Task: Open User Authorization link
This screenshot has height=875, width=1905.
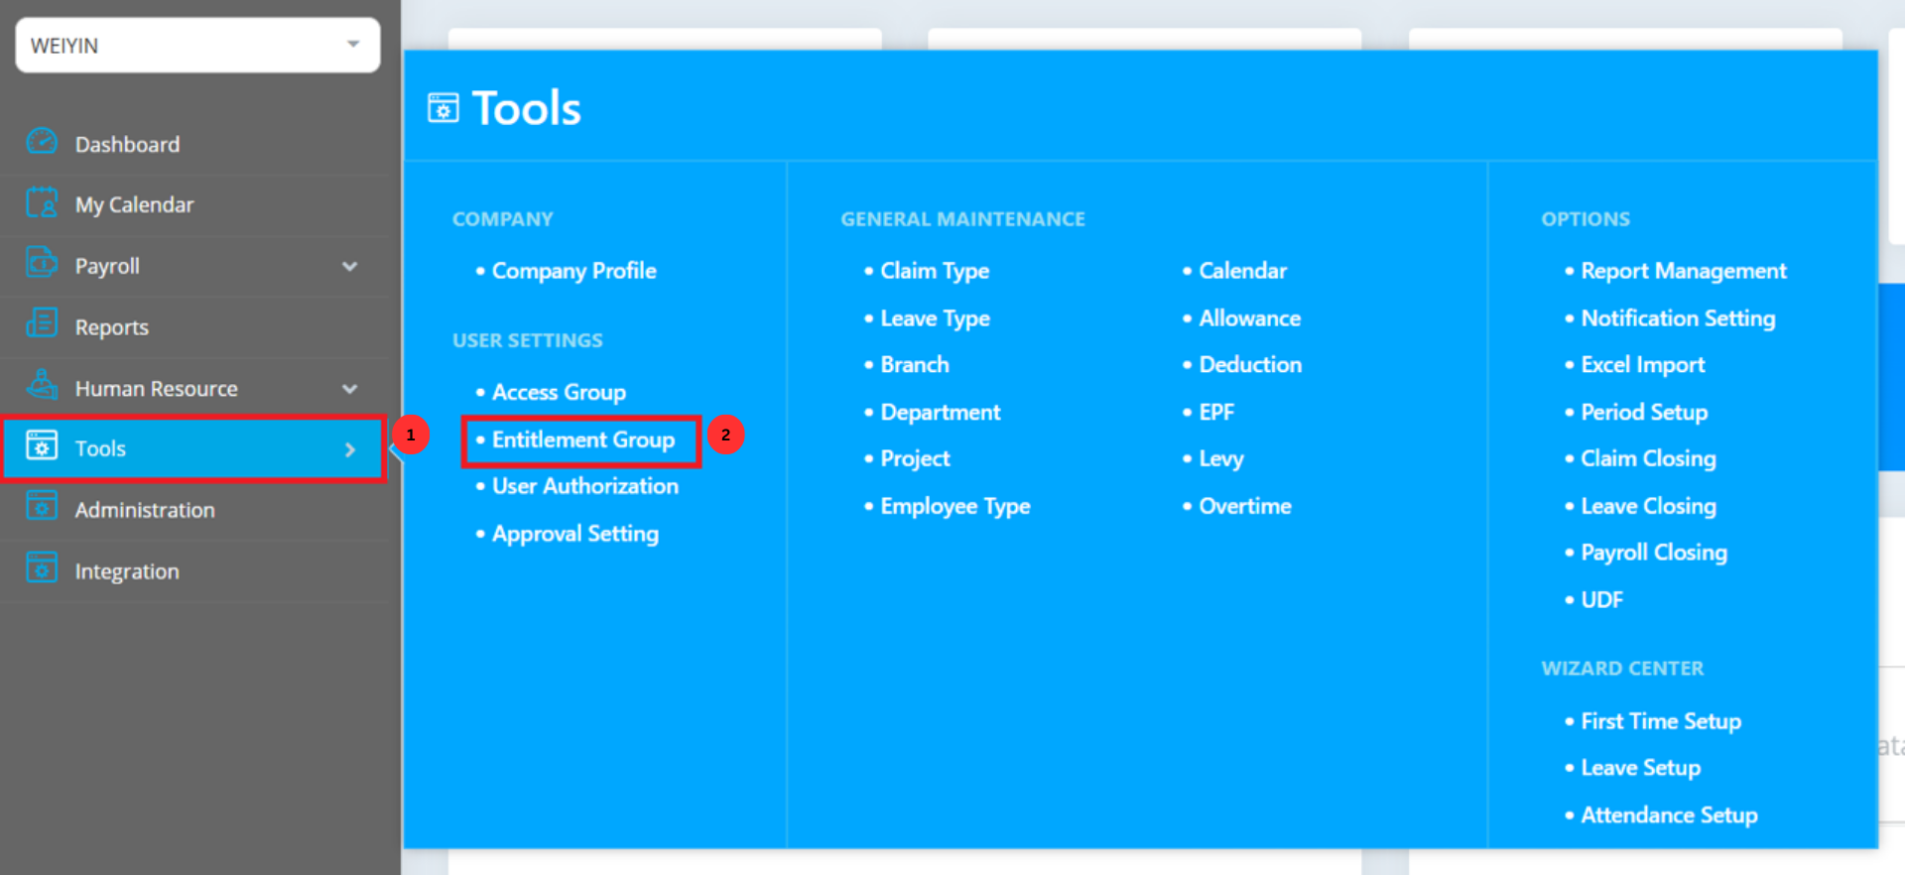Action: click(x=585, y=486)
